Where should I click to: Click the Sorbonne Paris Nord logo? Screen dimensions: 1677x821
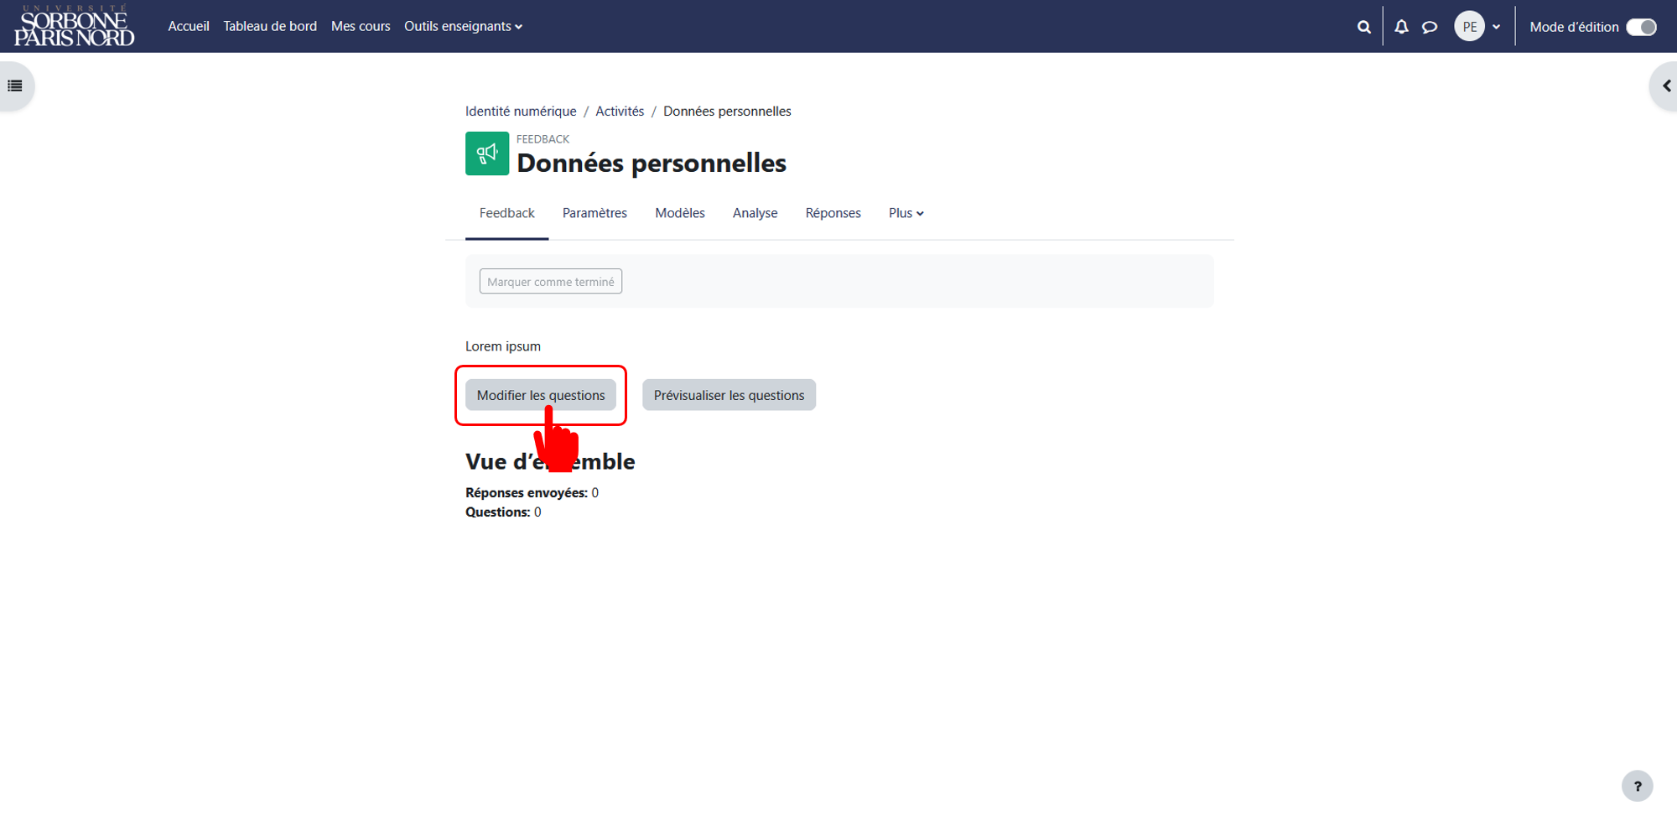point(74,26)
